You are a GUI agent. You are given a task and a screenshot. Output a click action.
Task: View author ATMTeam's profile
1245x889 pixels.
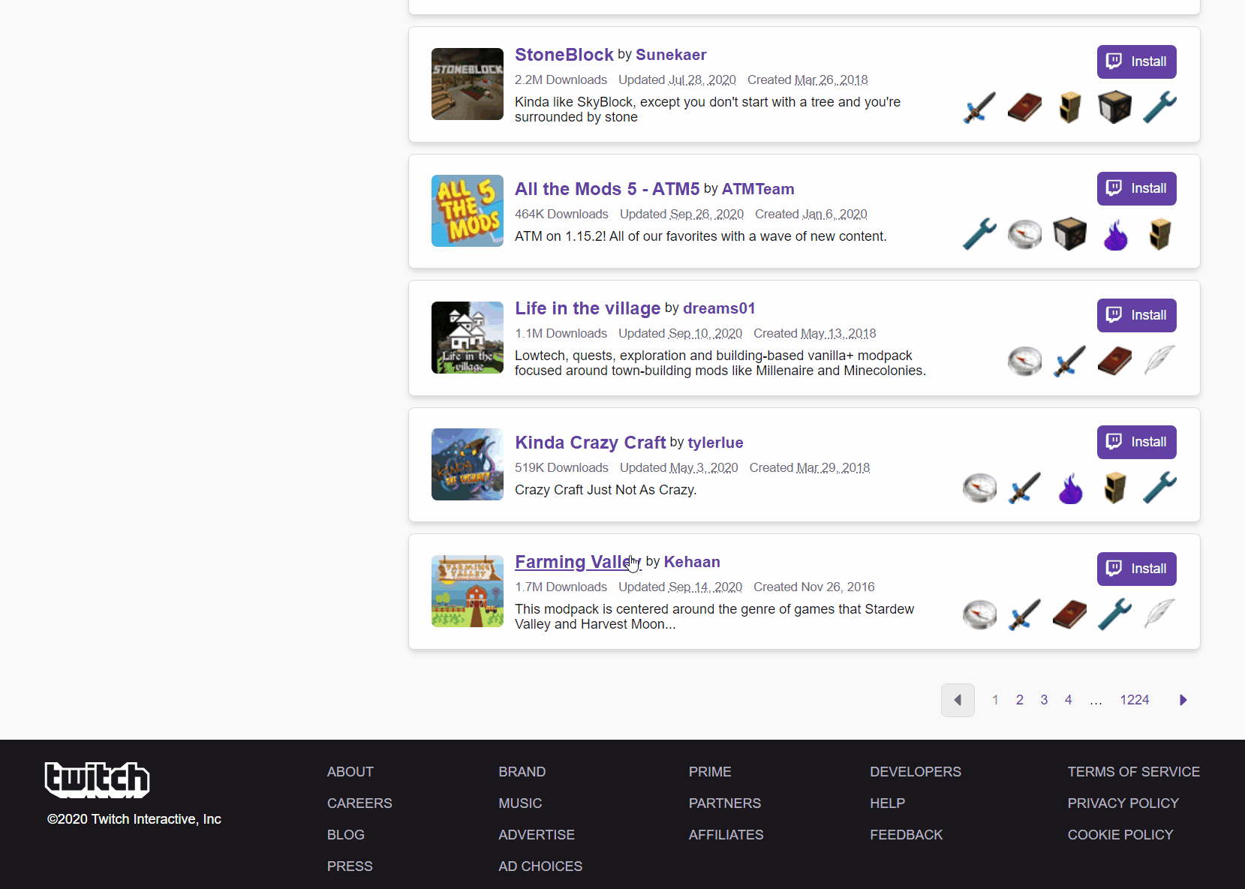758,189
